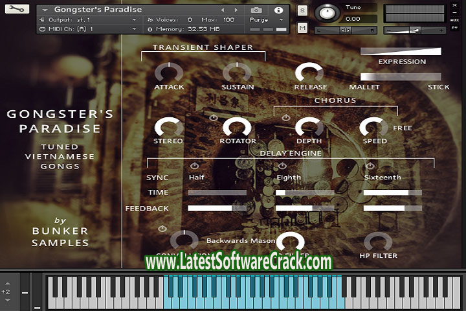Click the Eighth delay Feedback slider
The image size is (466, 311).
coord(305,209)
